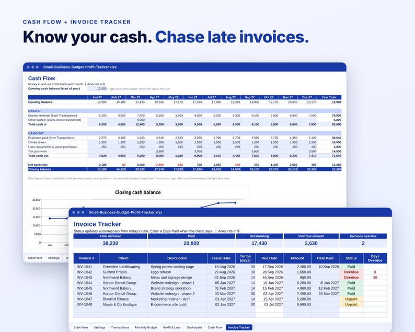The image size is (415, 332).
Task: Click the 'Tax payments' row label
Action: [38, 152]
